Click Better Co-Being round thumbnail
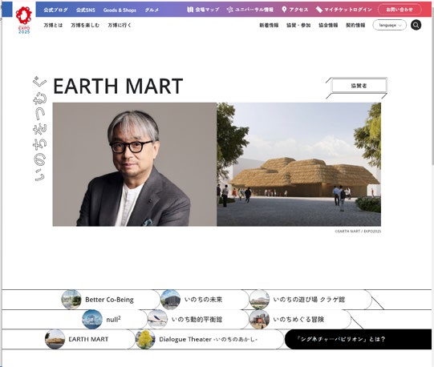434x367 pixels. [x=71, y=300]
